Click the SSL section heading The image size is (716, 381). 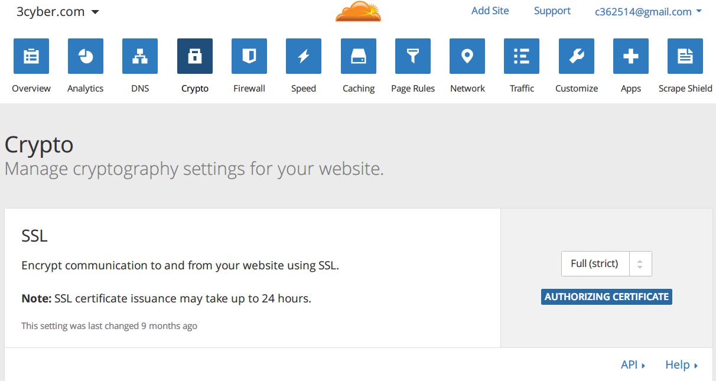34,236
